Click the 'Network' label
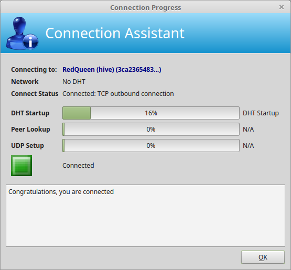Screen dimensions: 291x270 [x=25, y=82]
